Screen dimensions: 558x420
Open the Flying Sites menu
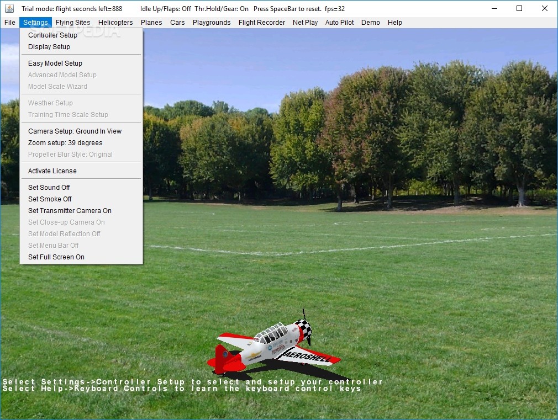pyautogui.click(x=73, y=23)
